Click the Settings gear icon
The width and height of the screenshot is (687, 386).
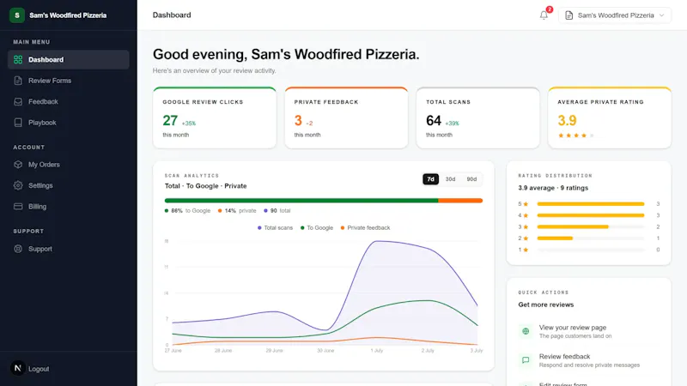(18, 185)
